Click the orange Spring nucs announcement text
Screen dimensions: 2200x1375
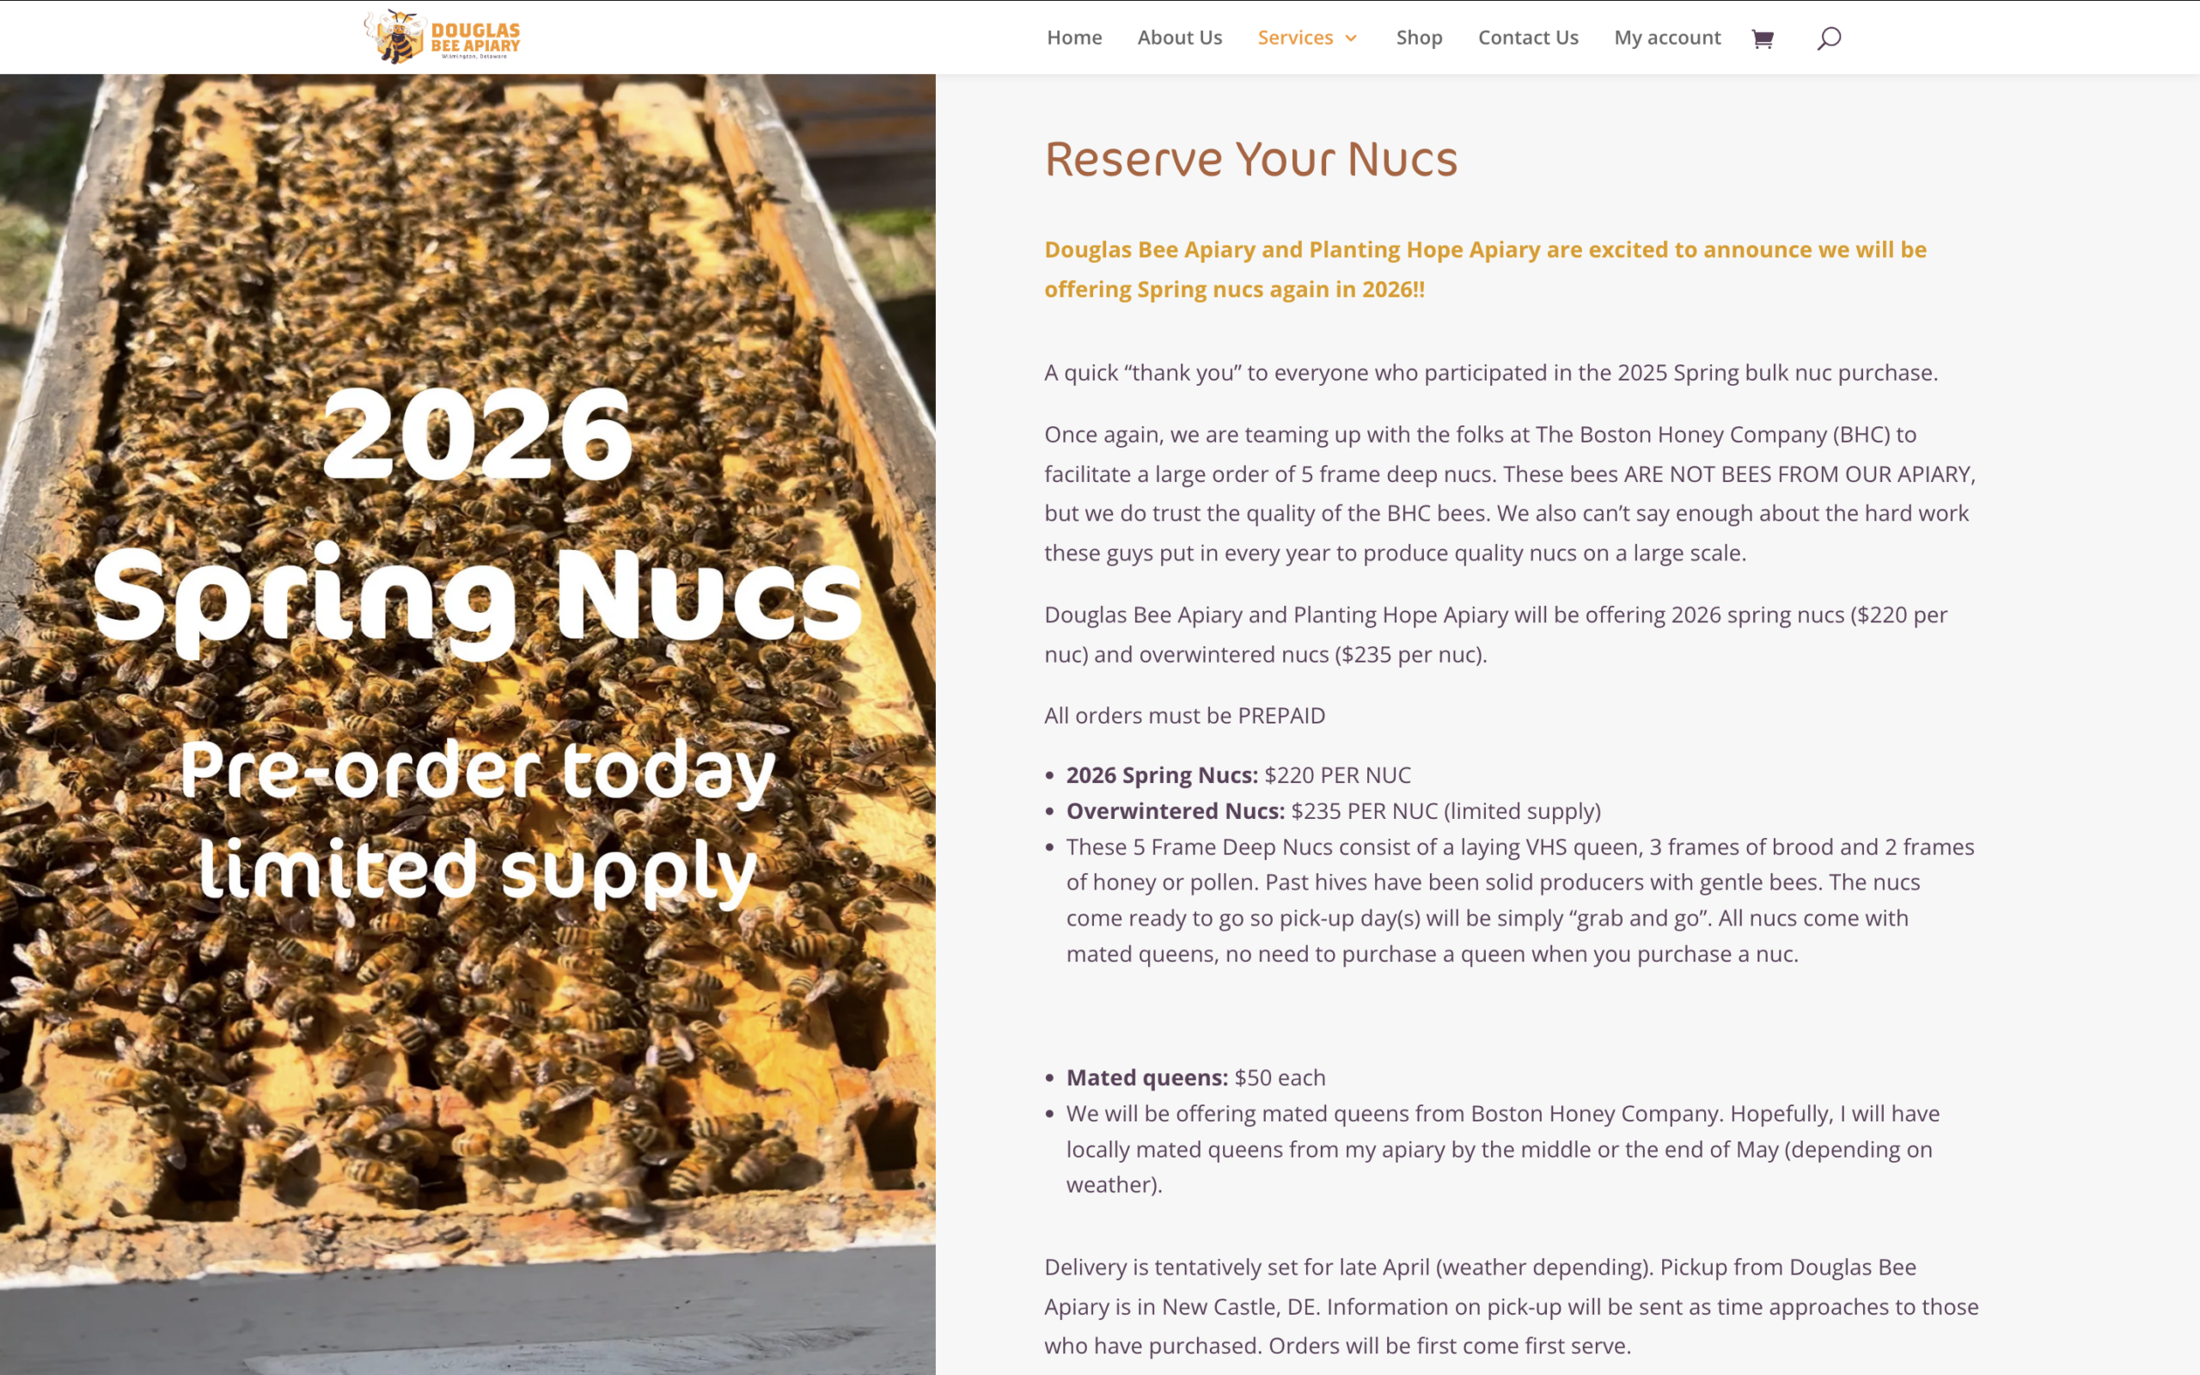1484,269
